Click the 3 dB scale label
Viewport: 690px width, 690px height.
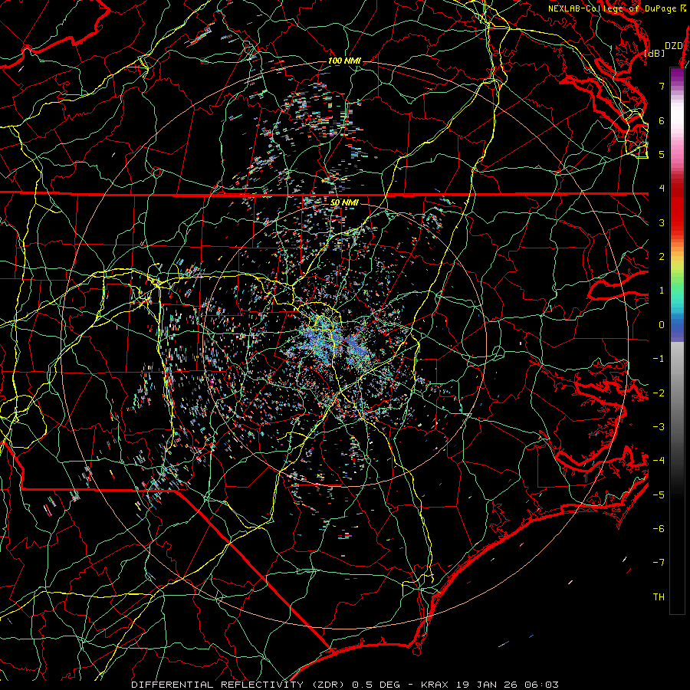coord(662,222)
